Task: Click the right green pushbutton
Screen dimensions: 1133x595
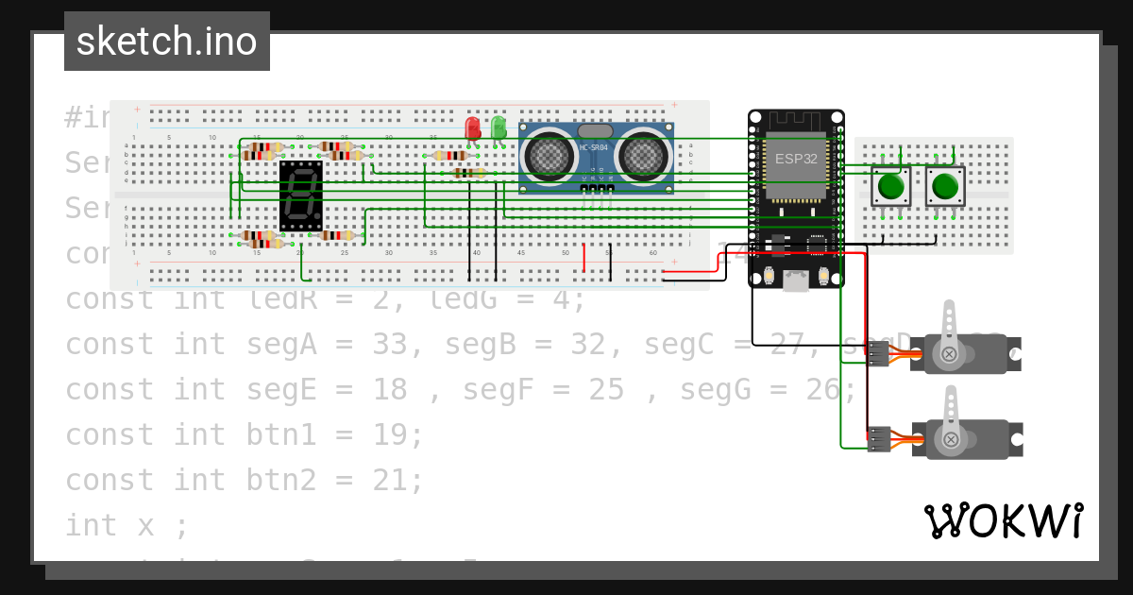Action: [944, 186]
